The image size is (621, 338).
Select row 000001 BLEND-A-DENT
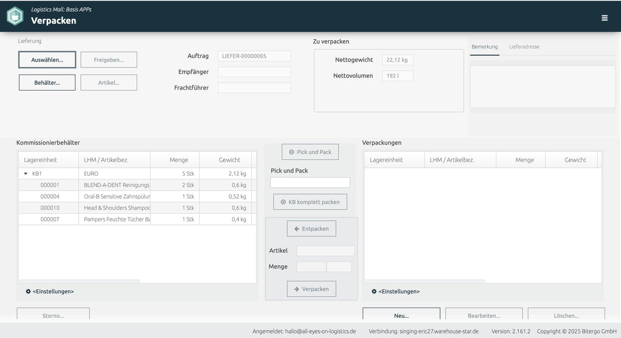click(x=137, y=185)
